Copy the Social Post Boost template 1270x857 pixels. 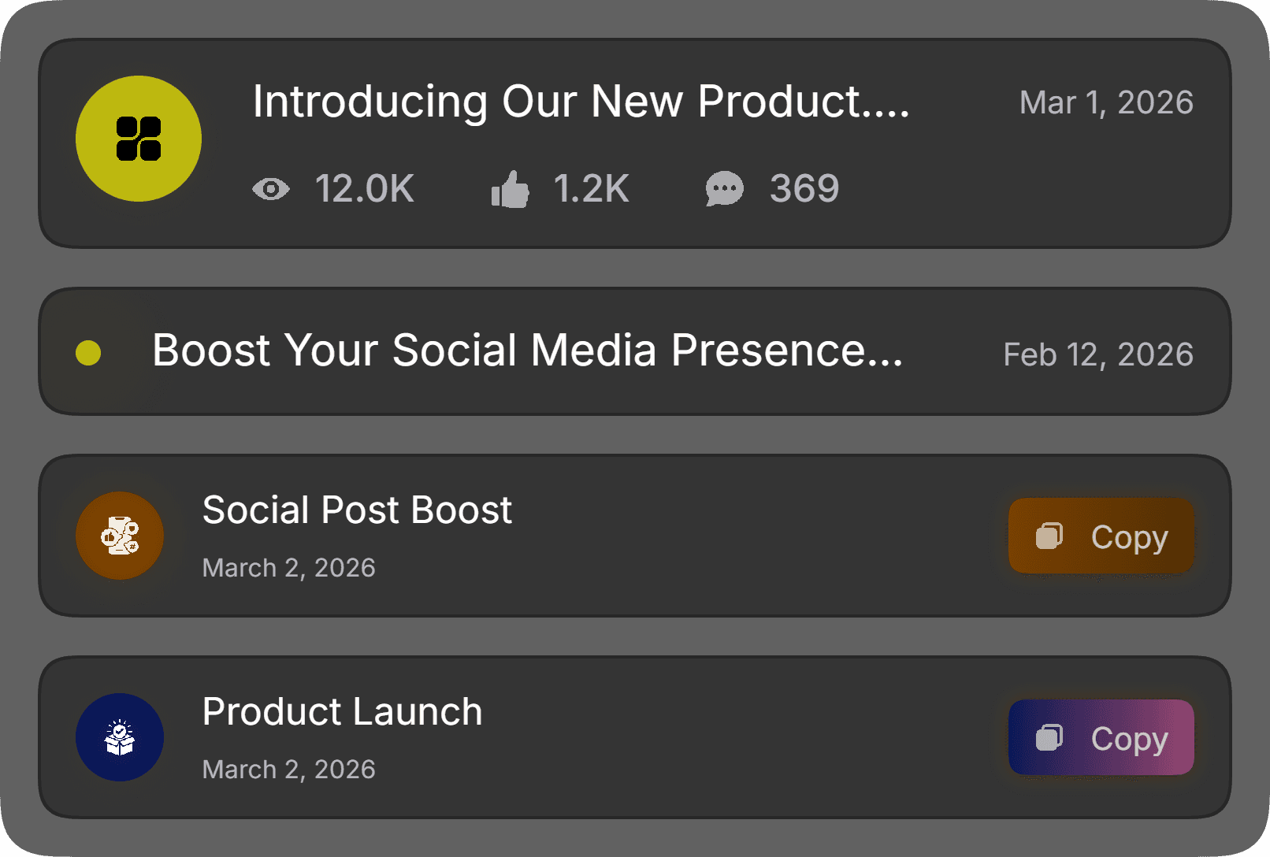[1100, 536]
